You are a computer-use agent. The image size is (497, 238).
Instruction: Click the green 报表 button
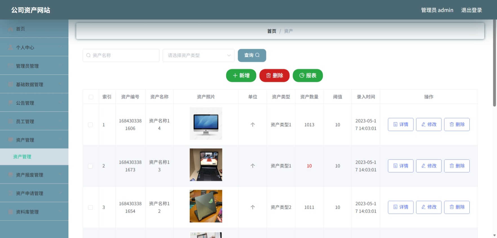click(x=308, y=76)
